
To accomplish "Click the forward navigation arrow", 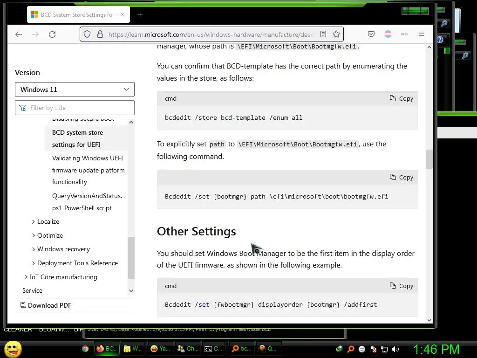I will [35, 34].
